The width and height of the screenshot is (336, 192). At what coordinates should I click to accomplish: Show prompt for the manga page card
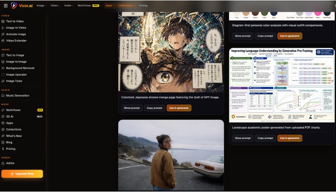click(x=132, y=108)
